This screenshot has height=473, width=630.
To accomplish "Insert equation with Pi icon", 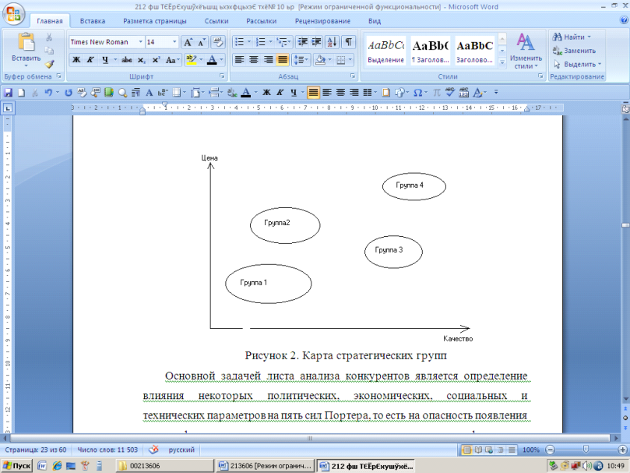I will (436, 93).
